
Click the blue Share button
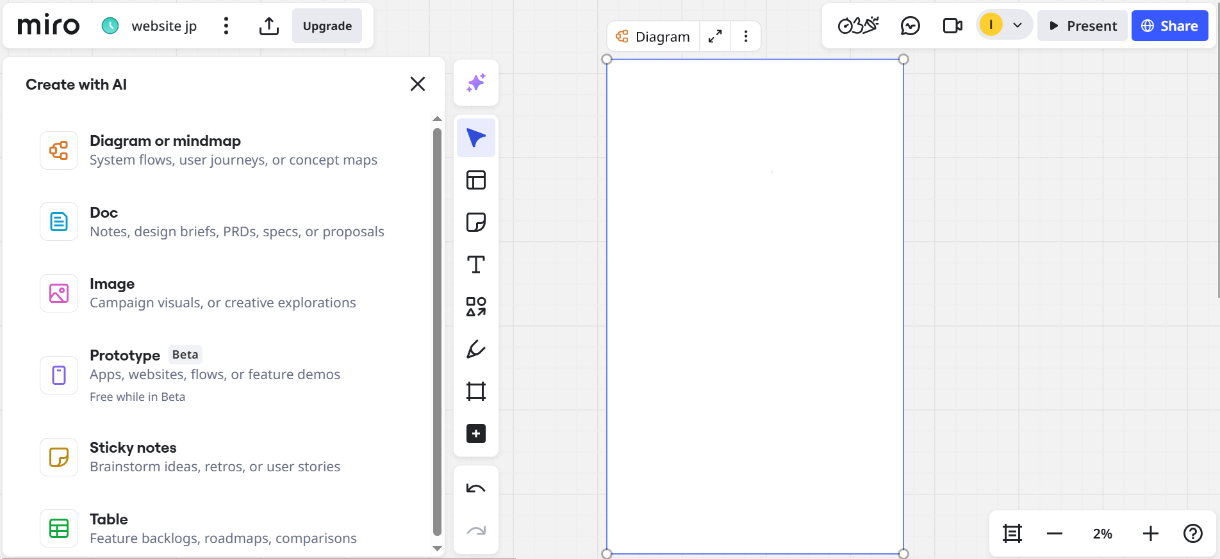1169,26
